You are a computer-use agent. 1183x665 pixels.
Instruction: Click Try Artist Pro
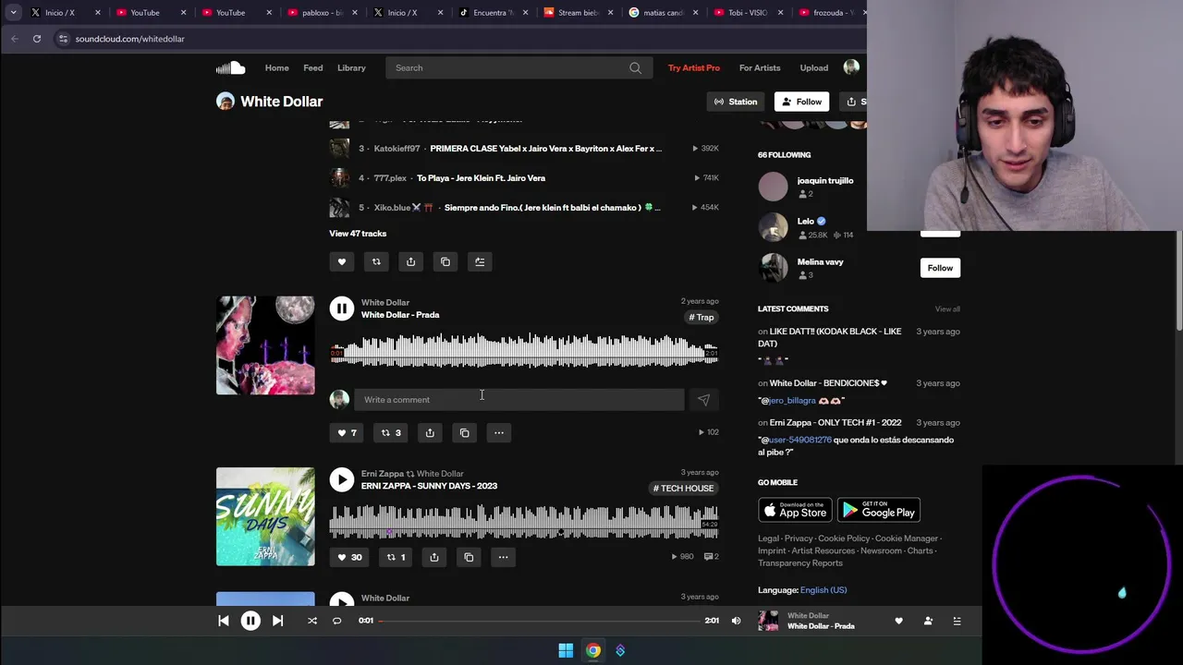[x=694, y=67]
